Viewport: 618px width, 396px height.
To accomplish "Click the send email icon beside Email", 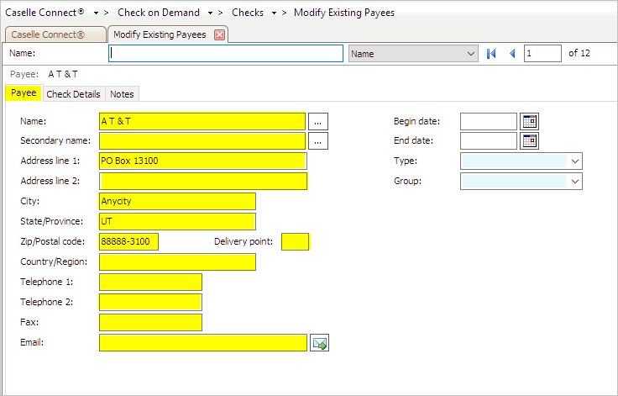I will click(319, 342).
